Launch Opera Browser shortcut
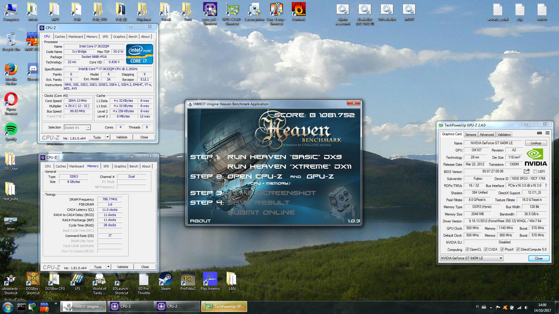The width and height of the screenshot is (559, 314). click(11, 104)
